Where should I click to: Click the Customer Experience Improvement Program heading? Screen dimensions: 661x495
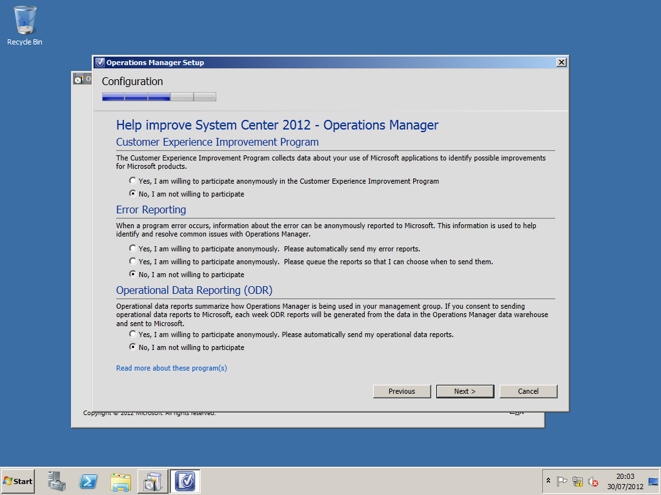click(217, 142)
